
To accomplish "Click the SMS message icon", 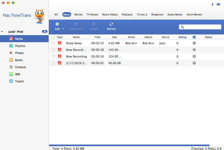I will [11, 74].
